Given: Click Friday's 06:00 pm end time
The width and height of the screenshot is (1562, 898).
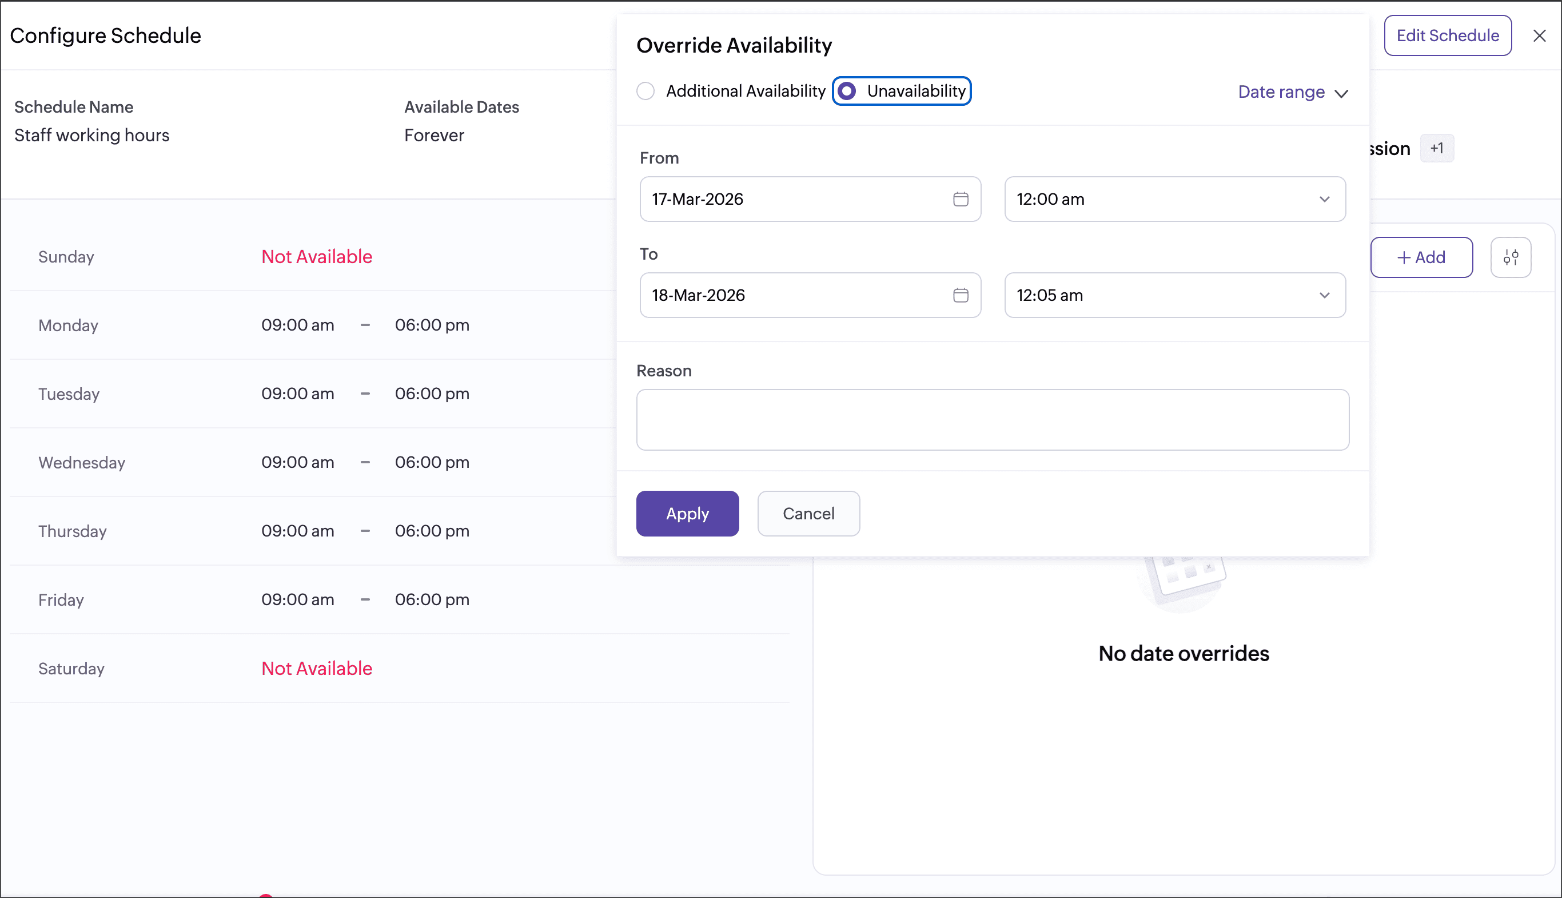Looking at the screenshot, I should tap(432, 599).
